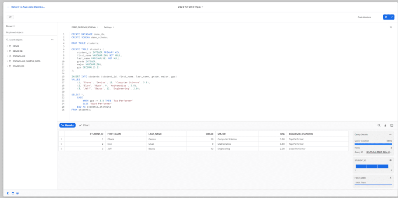The height and width of the screenshot is (198, 398).
Task: Select the Bezos cell in results
Action: pyautogui.click(x=166, y=149)
